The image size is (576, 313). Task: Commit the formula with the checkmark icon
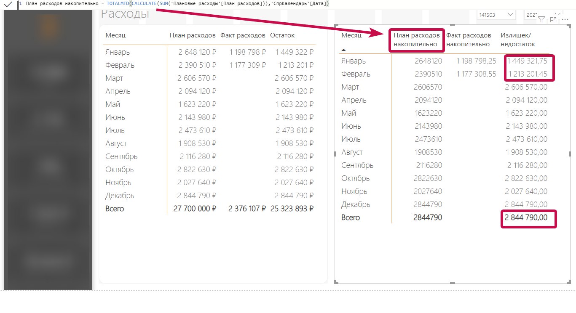8,5
